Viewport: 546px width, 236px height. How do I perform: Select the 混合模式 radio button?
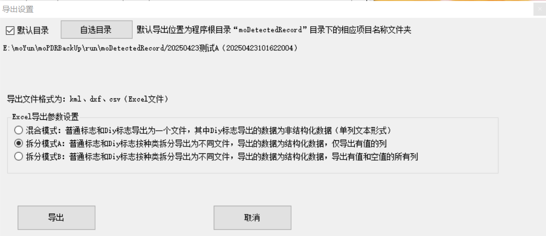(18, 130)
